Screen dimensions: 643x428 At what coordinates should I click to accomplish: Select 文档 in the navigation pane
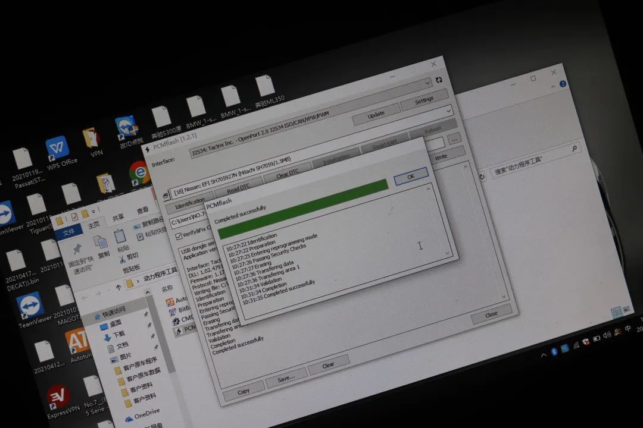click(118, 347)
